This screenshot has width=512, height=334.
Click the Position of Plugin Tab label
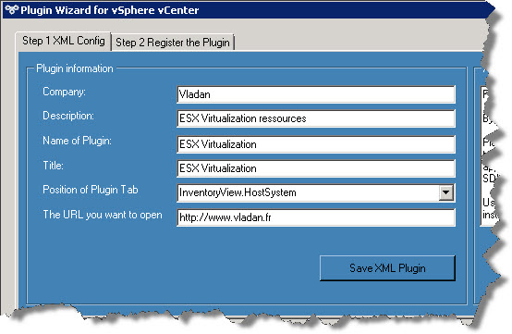pyautogui.click(x=91, y=190)
